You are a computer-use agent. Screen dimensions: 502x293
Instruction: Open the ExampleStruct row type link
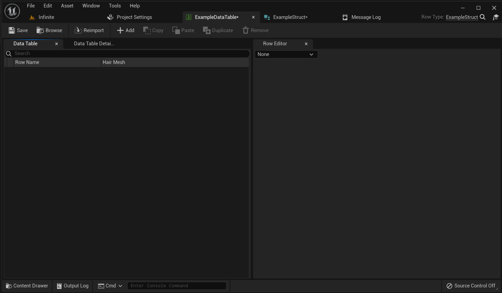click(462, 17)
